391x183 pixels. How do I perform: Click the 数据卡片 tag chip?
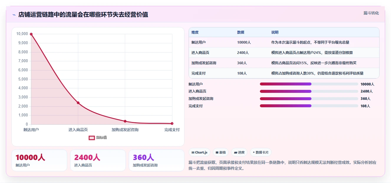[x=261, y=152]
